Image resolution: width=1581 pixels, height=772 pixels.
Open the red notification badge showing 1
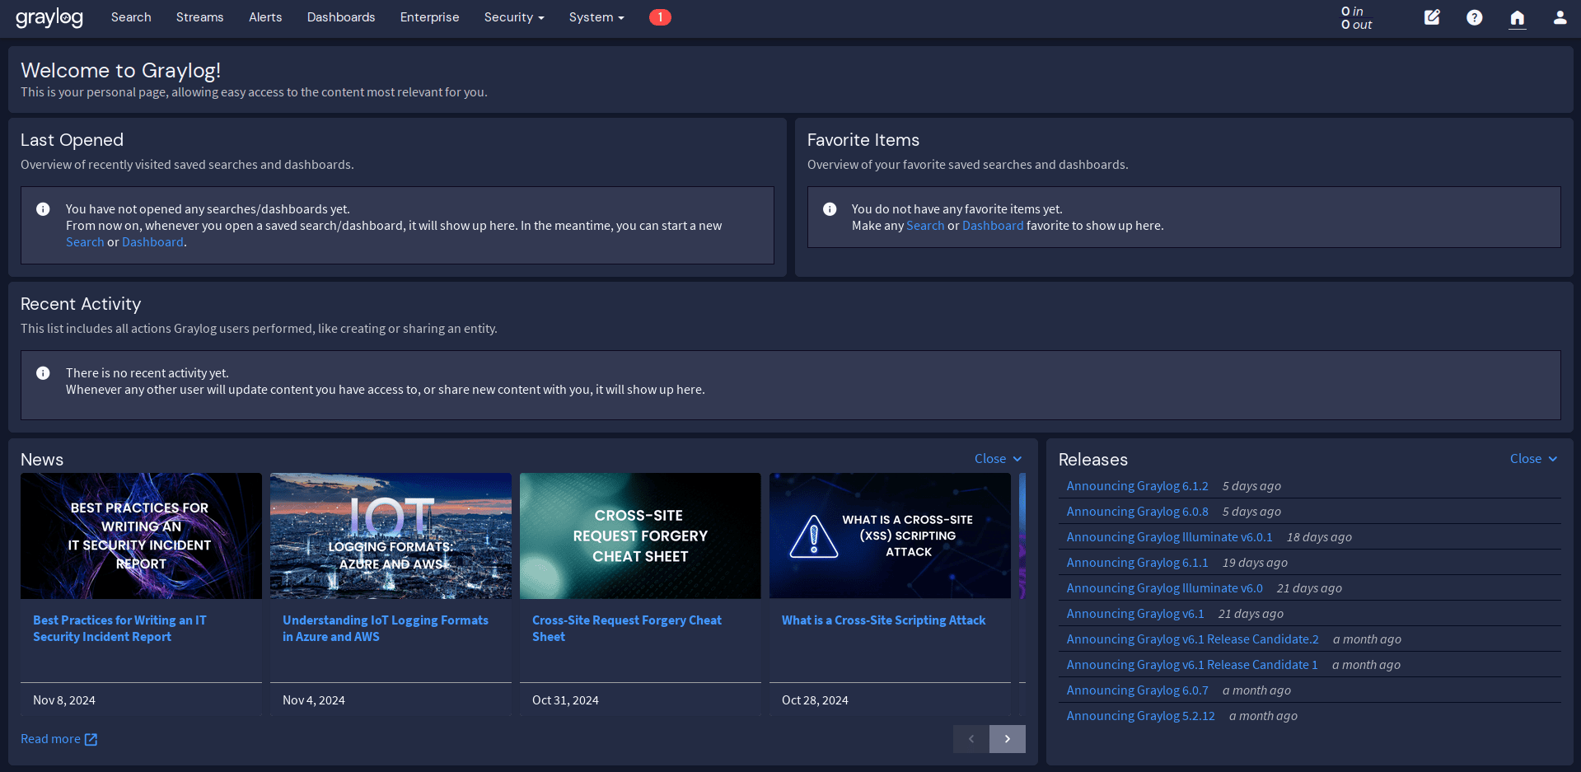coord(660,17)
